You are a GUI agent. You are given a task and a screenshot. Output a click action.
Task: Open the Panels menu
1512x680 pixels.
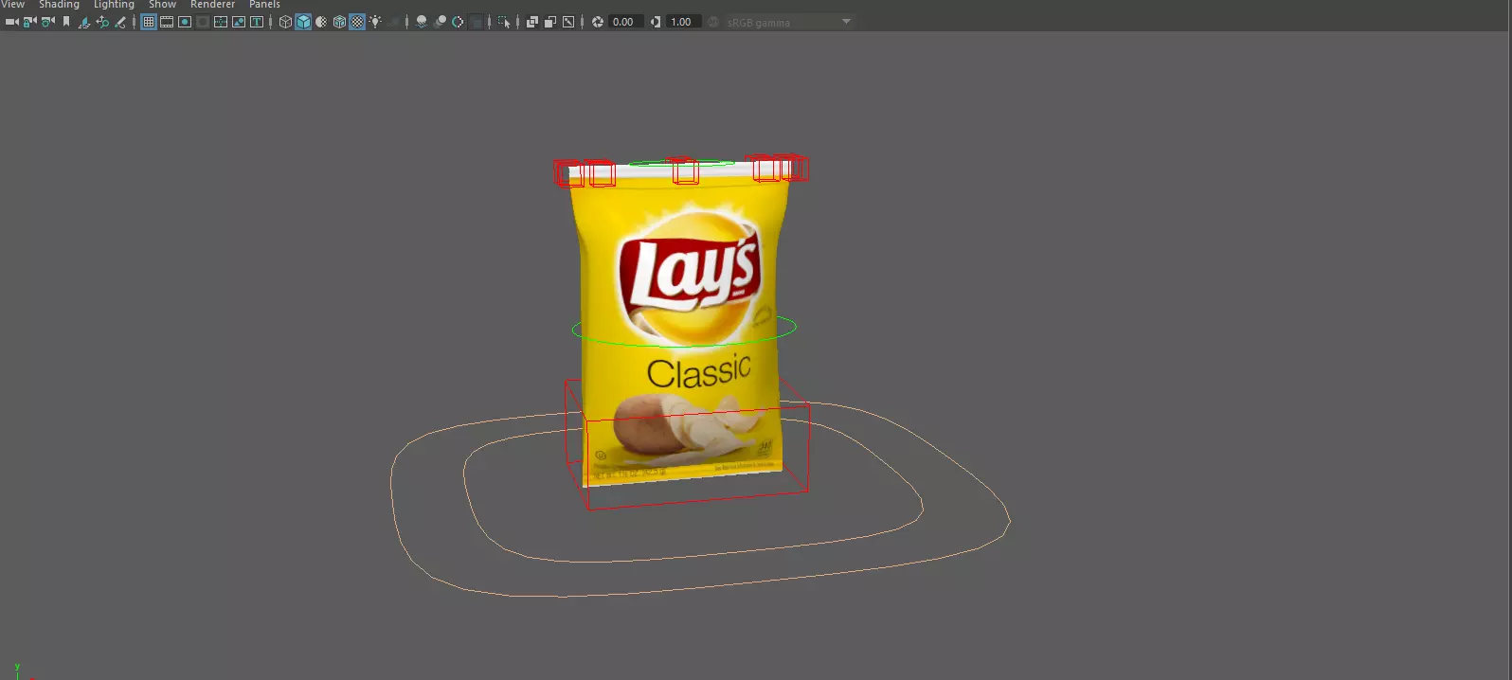tap(264, 5)
